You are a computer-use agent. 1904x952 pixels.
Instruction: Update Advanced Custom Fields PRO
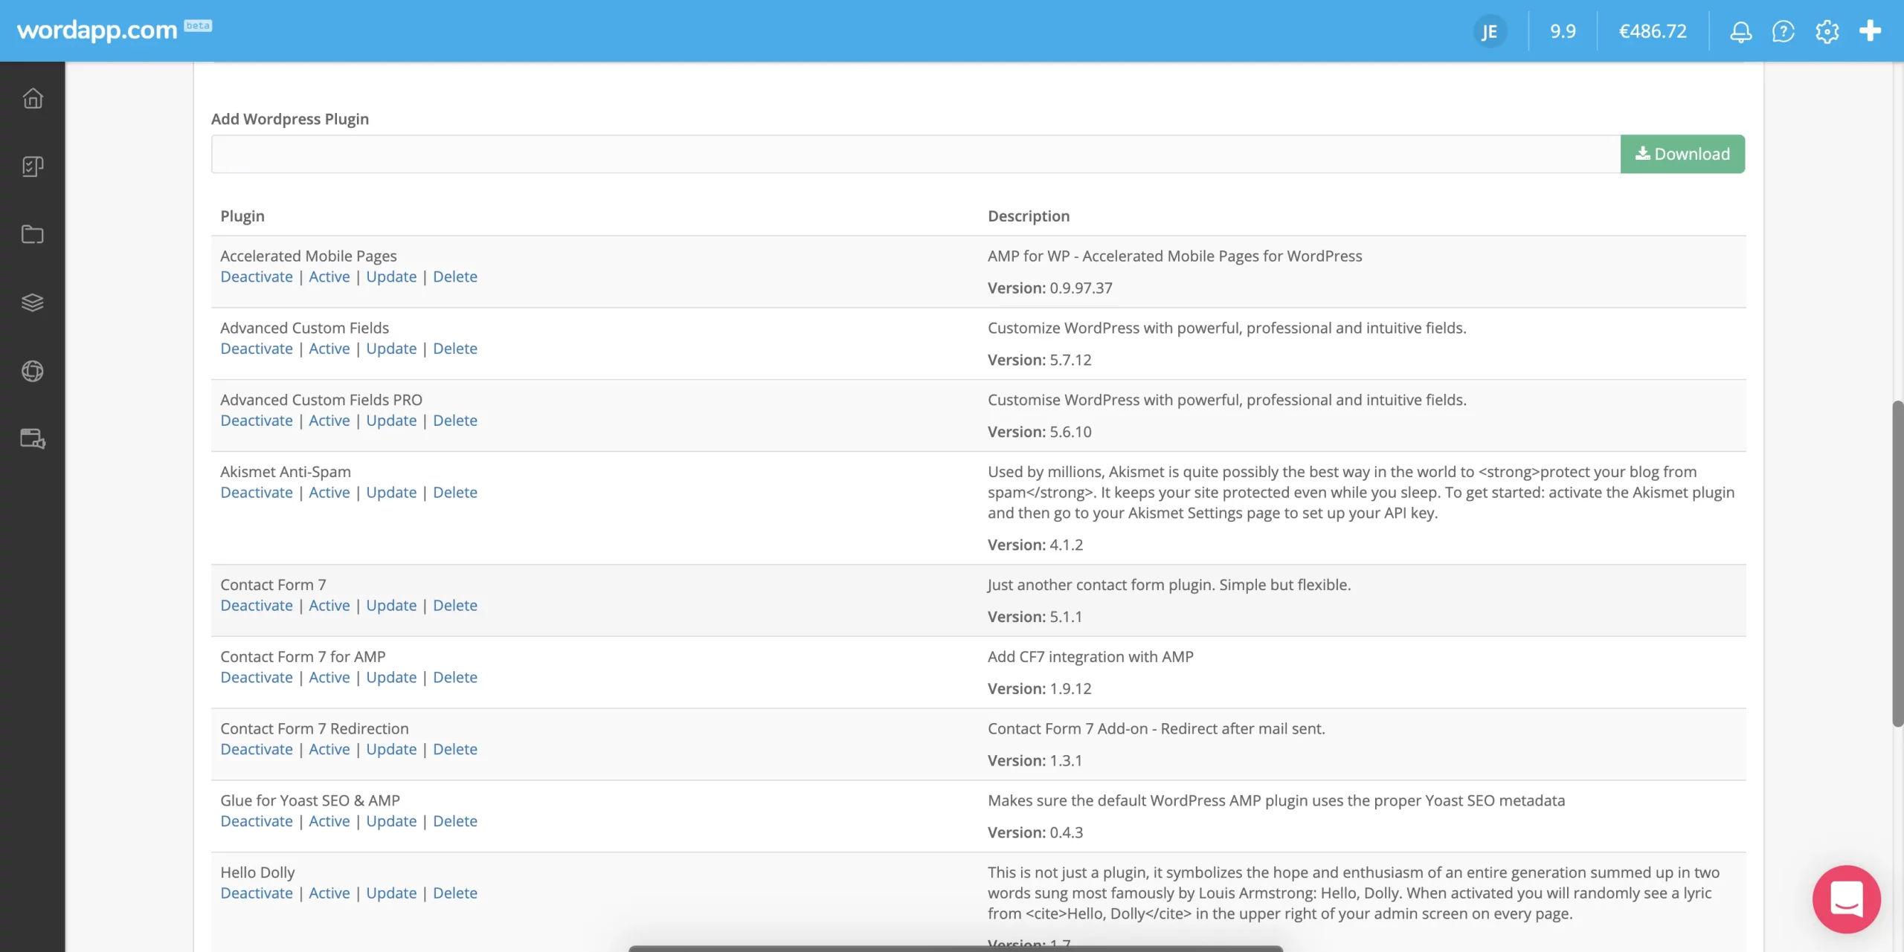click(x=391, y=421)
